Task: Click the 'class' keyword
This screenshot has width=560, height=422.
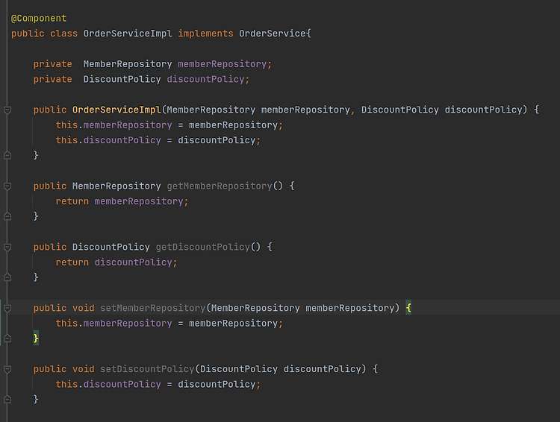Action: click(63, 34)
